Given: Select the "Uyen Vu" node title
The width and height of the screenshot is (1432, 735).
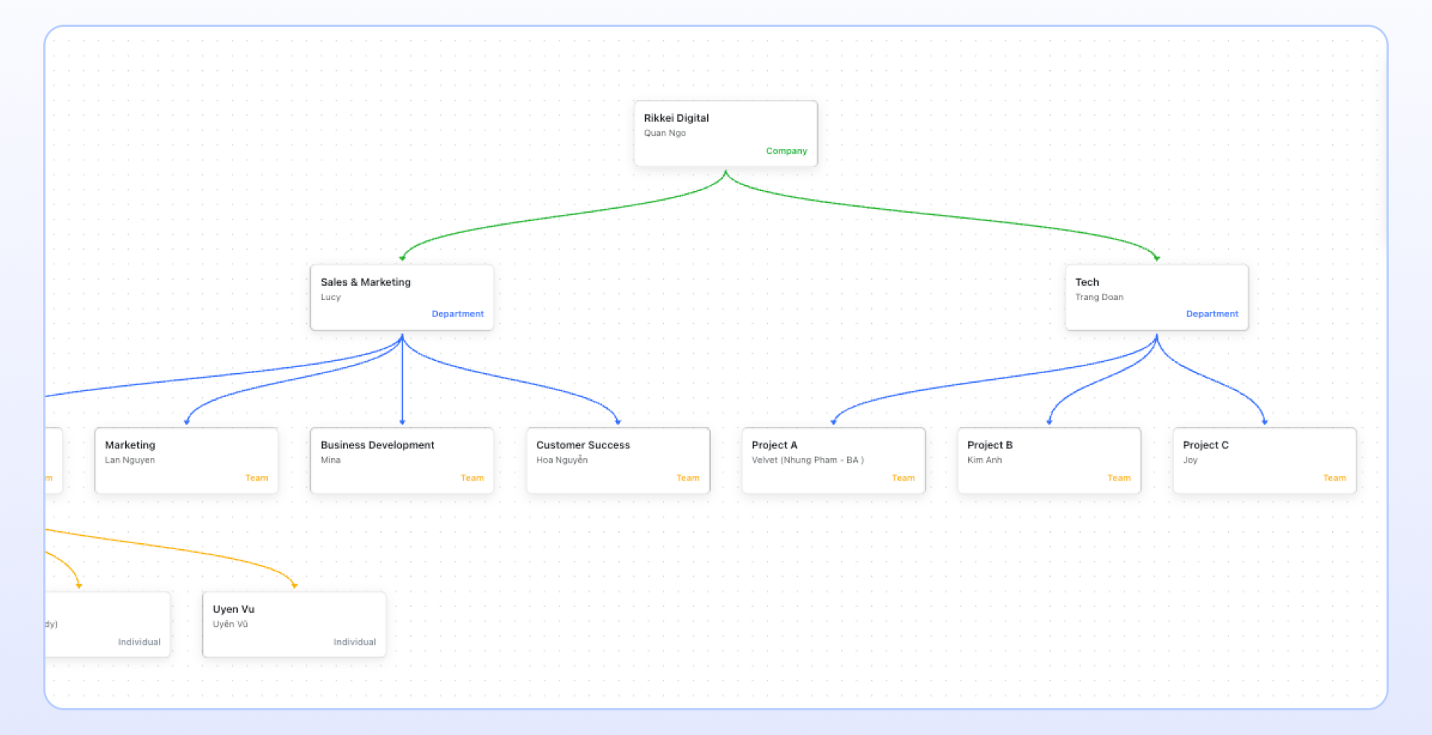Looking at the screenshot, I should (233, 609).
